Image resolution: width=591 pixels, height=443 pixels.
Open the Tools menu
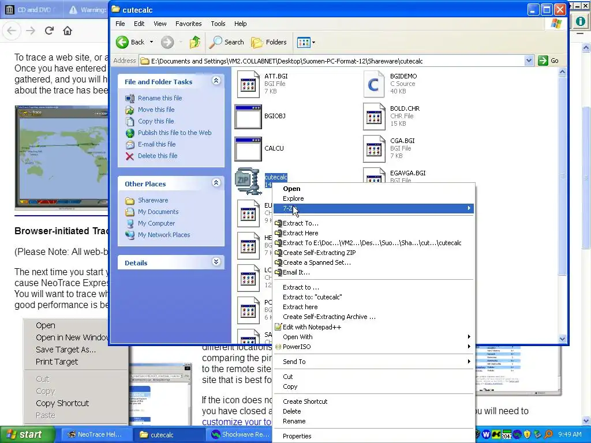(x=218, y=24)
